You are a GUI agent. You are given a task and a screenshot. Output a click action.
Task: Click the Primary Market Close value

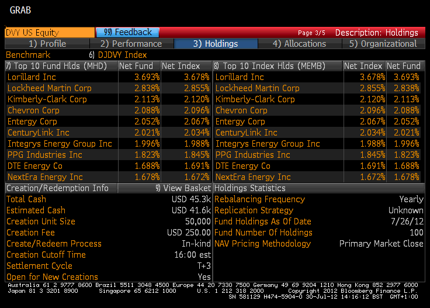(x=381, y=244)
